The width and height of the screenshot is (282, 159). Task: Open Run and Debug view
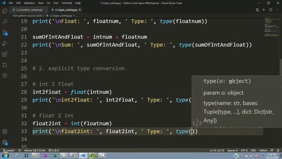(x=5, y=43)
